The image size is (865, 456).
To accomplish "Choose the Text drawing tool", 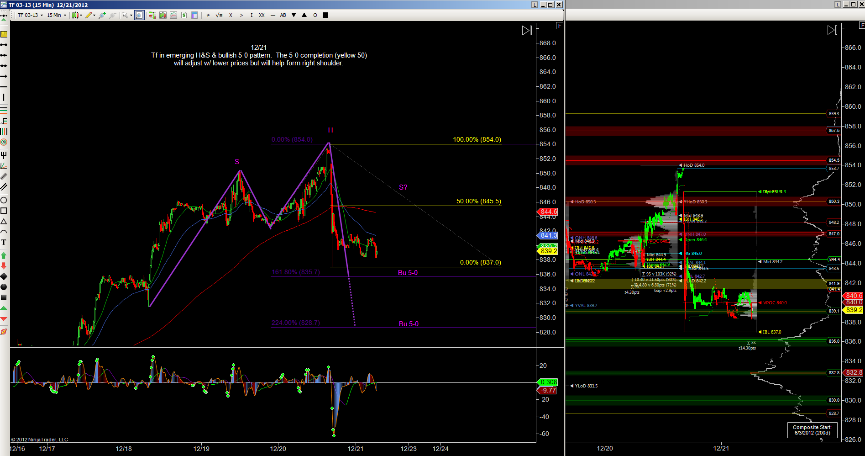I will [x=4, y=242].
